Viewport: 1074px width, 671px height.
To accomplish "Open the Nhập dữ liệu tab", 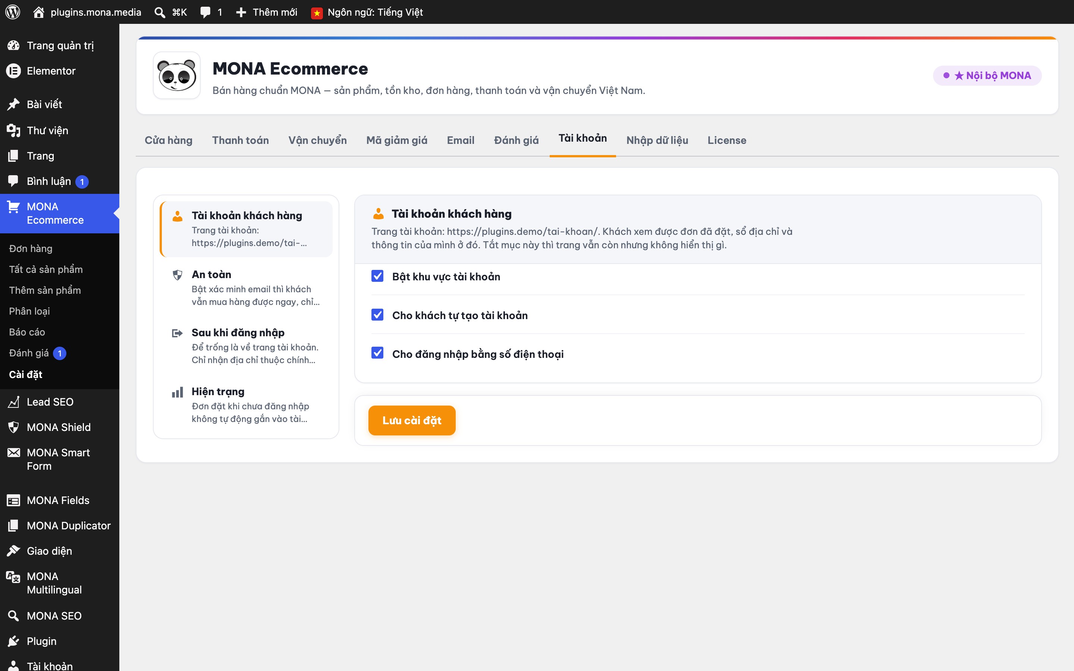I will click(657, 140).
